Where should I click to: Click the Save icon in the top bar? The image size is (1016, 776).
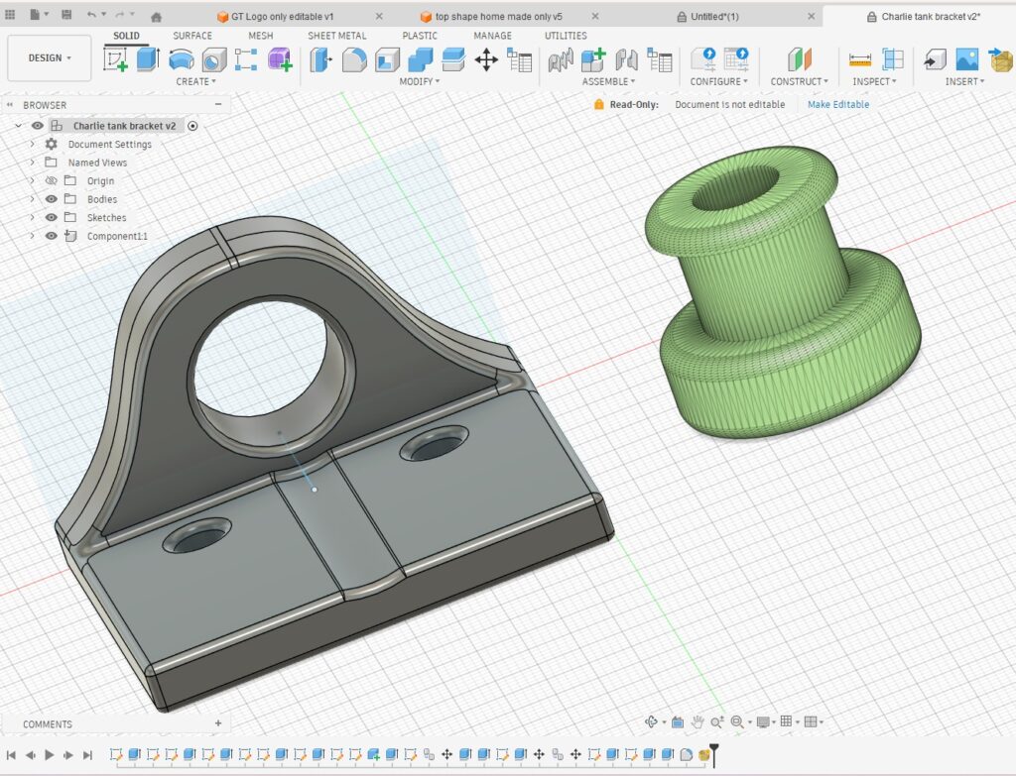(66, 15)
